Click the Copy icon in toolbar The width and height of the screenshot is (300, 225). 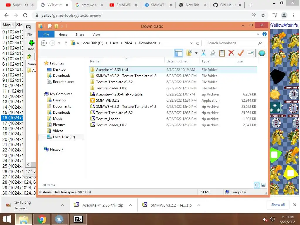point(213,53)
